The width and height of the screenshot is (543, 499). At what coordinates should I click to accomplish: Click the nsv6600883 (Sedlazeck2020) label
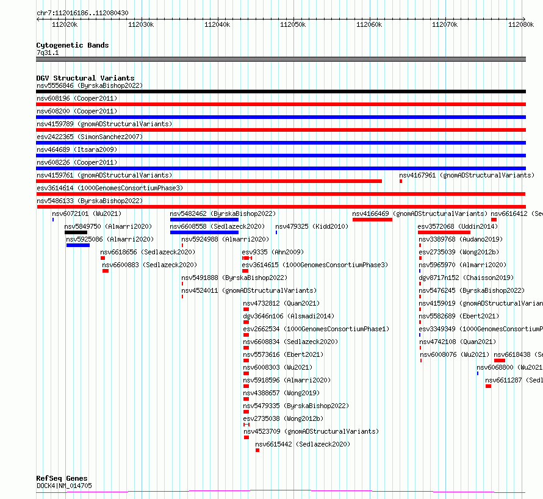(x=149, y=265)
